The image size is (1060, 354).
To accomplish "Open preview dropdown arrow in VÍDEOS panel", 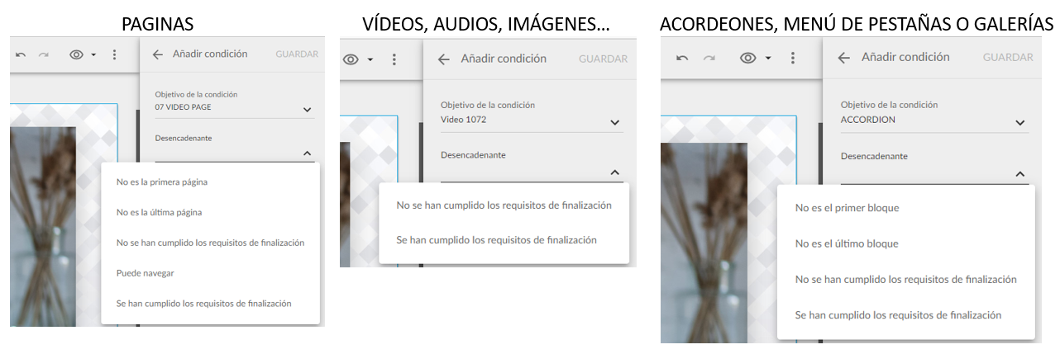I will coord(370,59).
